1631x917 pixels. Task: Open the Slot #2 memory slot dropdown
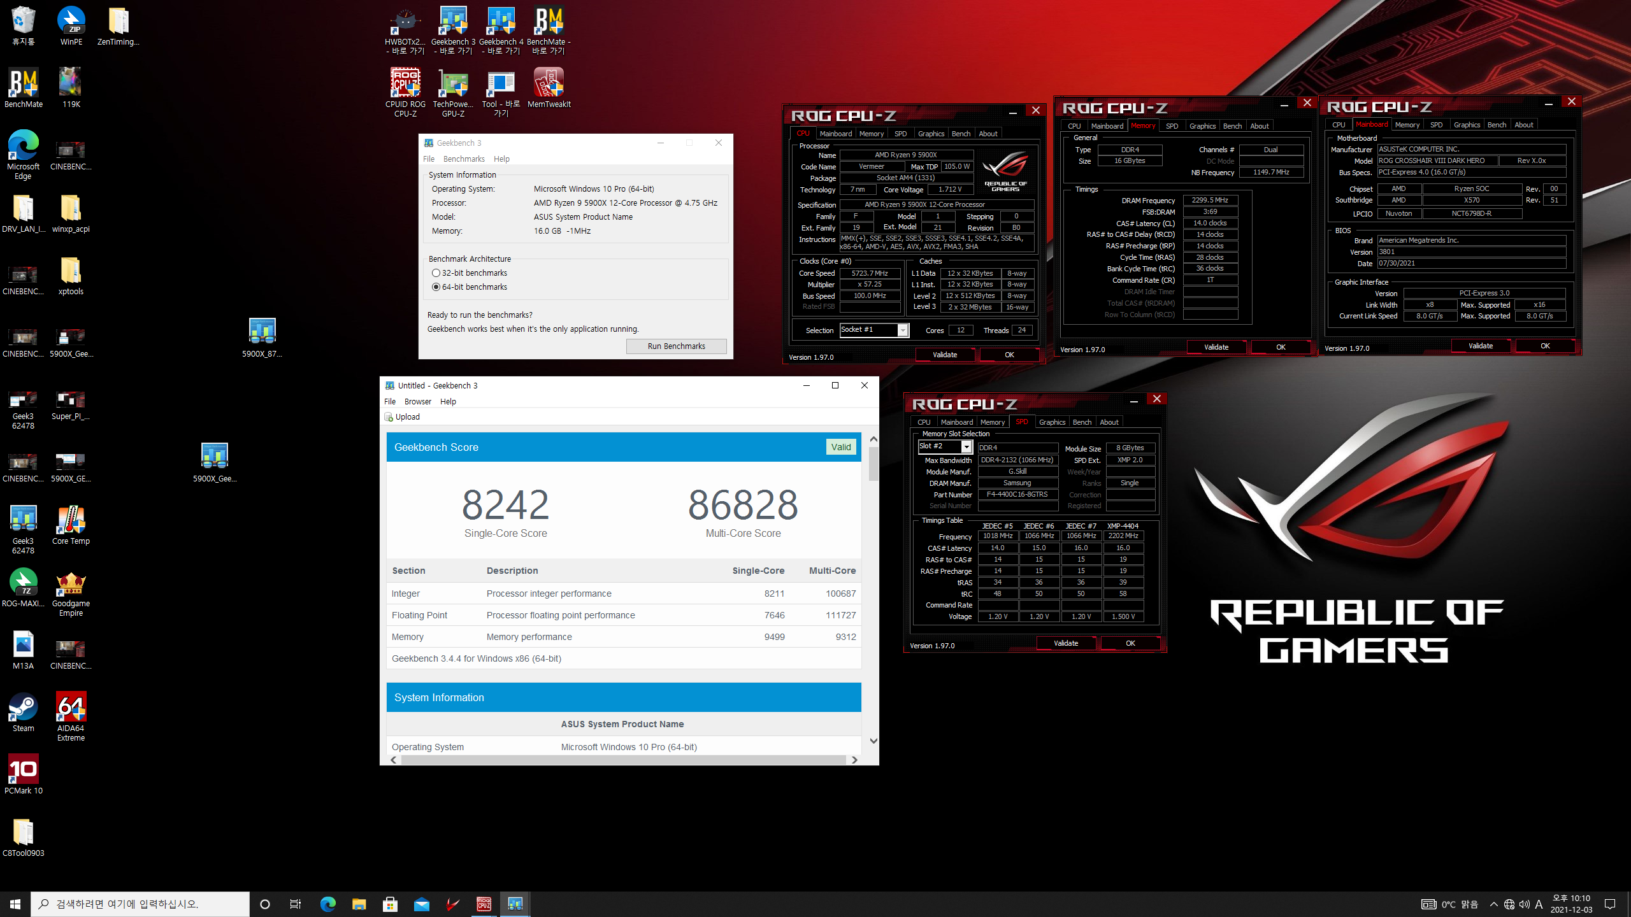coord(966,447)
